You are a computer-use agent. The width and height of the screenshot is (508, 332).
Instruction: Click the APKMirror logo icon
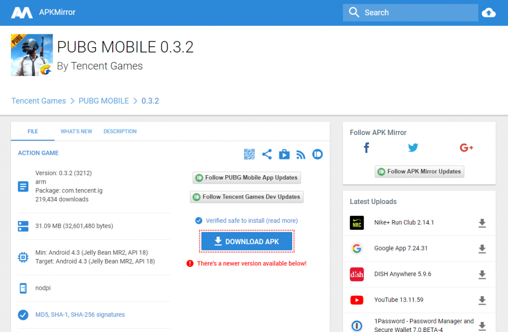[22, 12]
